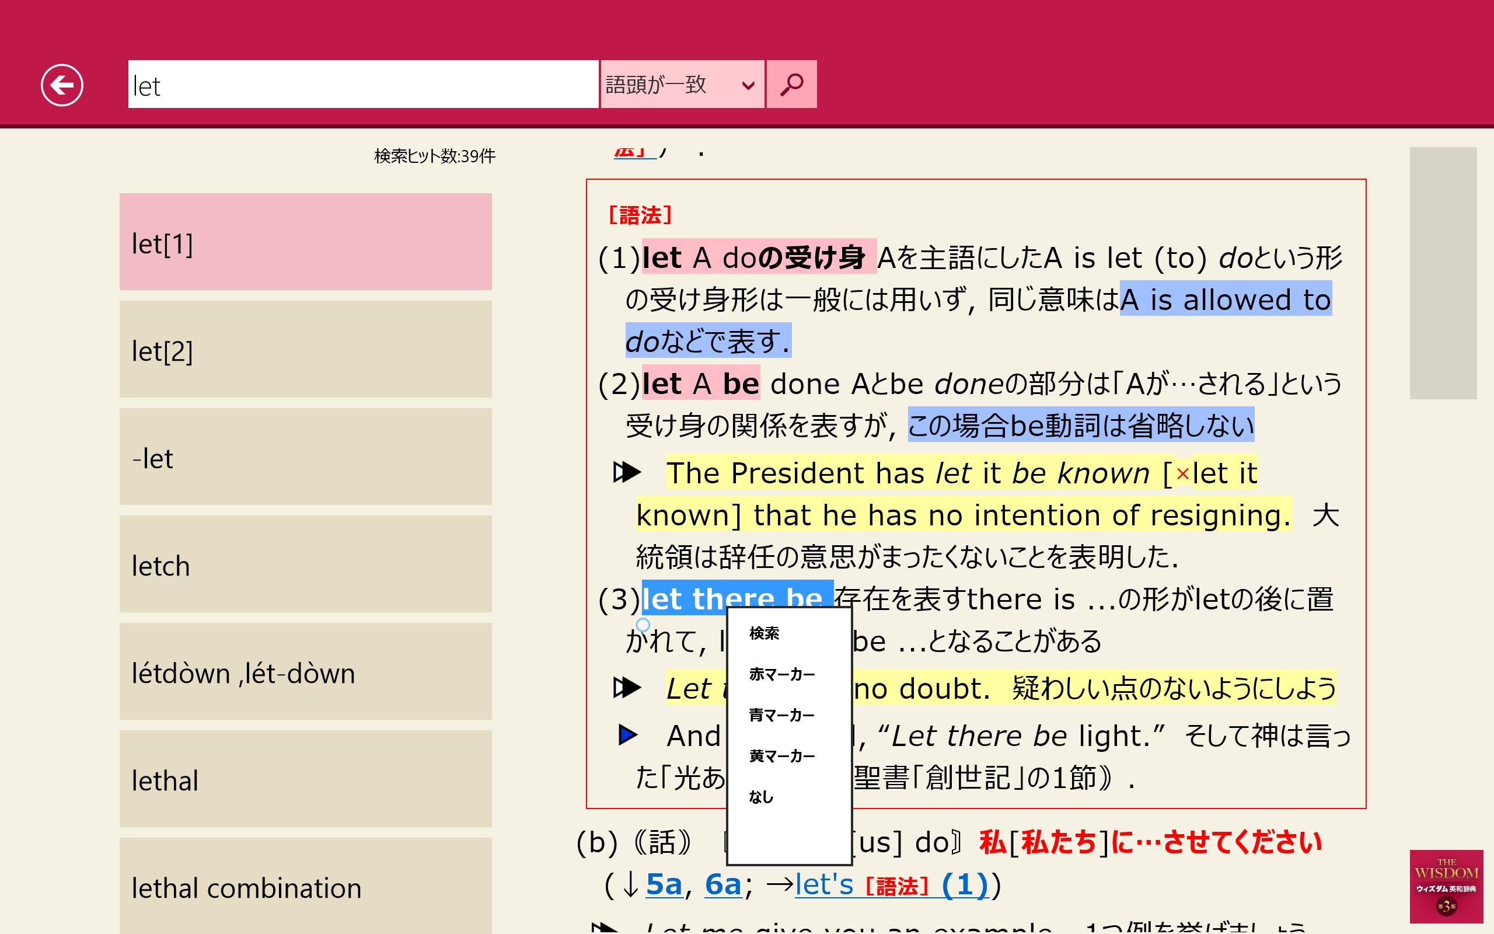This screenshot has height=934, width=1494.
Task: Click the Wisdom dictionary logo thumbnail
Action: click(x=1445, y=886)
